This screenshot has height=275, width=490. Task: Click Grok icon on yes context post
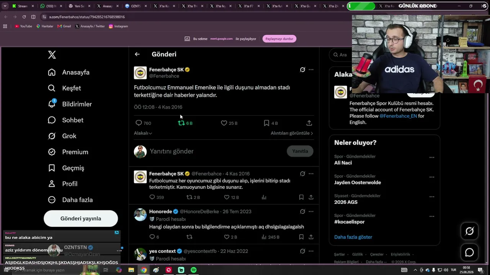[x=302, y=251]
